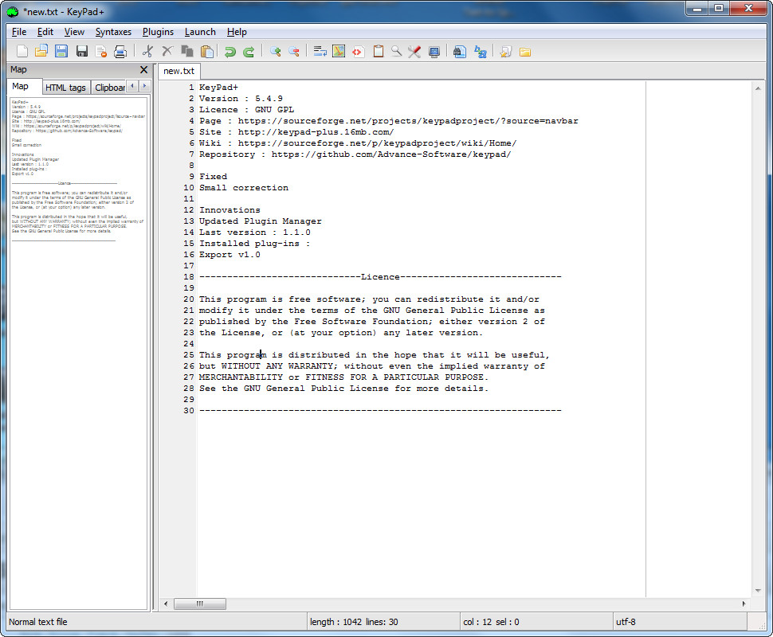Zoom out with the red minus magnifier

(294, 51)
